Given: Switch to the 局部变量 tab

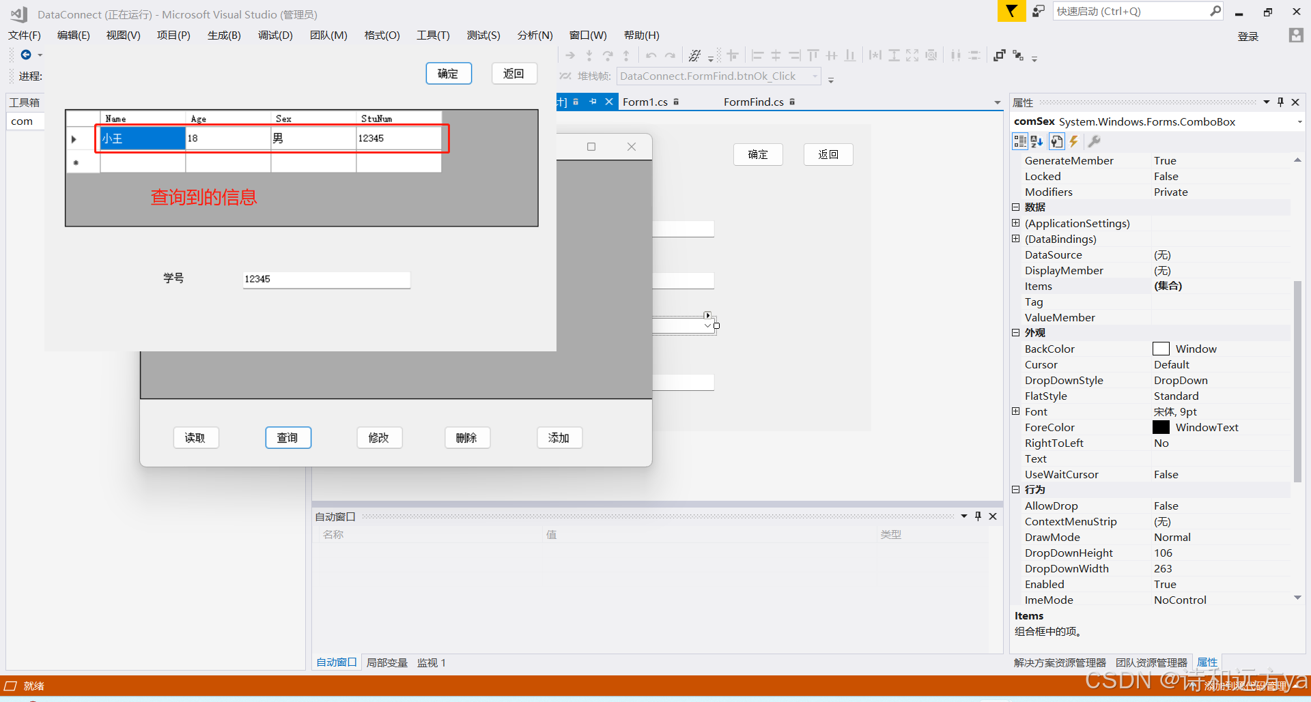Looking at the screenshot, I should point(386,662).
